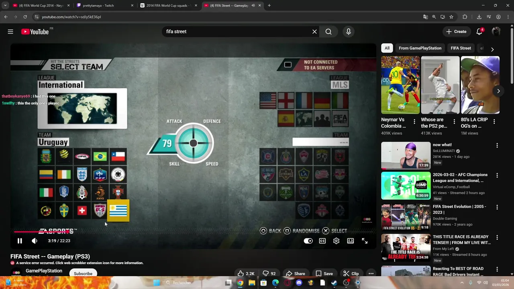Clip the video
This screenshot has height=289, width=514.
coord(351,274)
